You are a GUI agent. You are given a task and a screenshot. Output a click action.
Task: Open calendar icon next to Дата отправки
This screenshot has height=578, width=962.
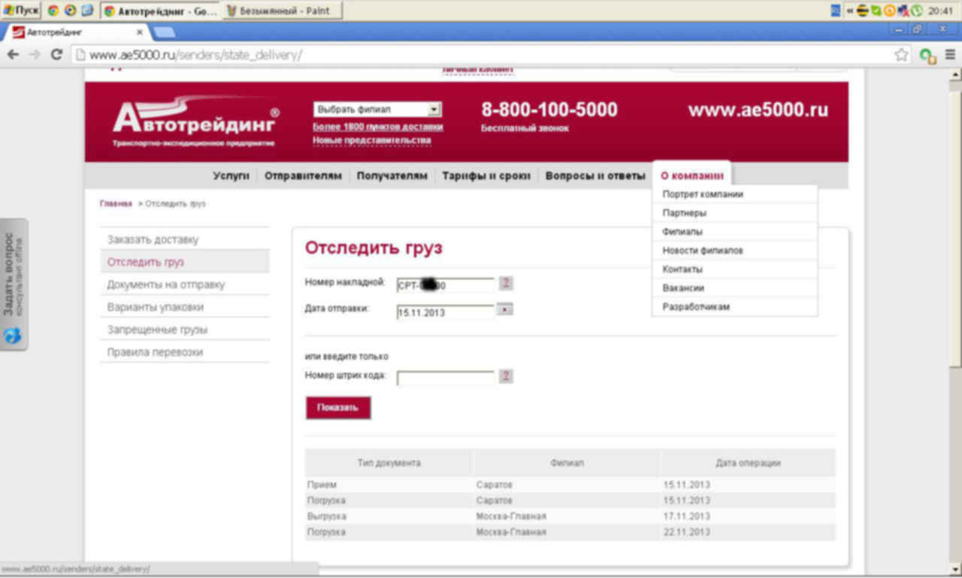coord(505,309)
